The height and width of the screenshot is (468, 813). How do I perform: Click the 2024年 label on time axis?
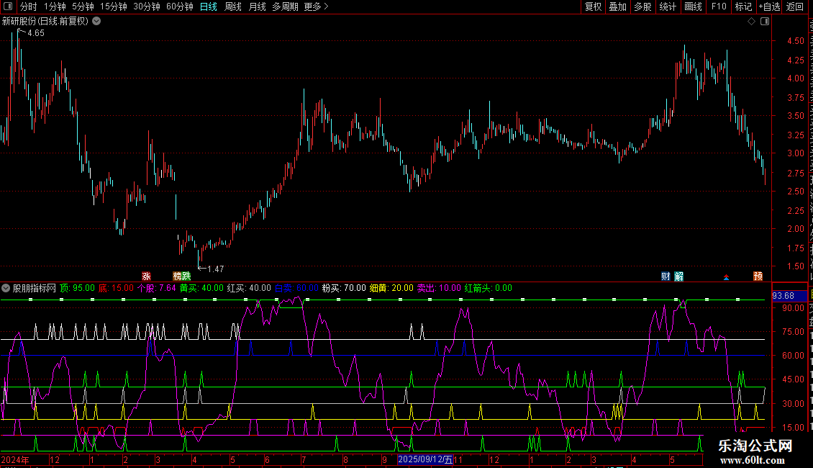tap(15, 459)
